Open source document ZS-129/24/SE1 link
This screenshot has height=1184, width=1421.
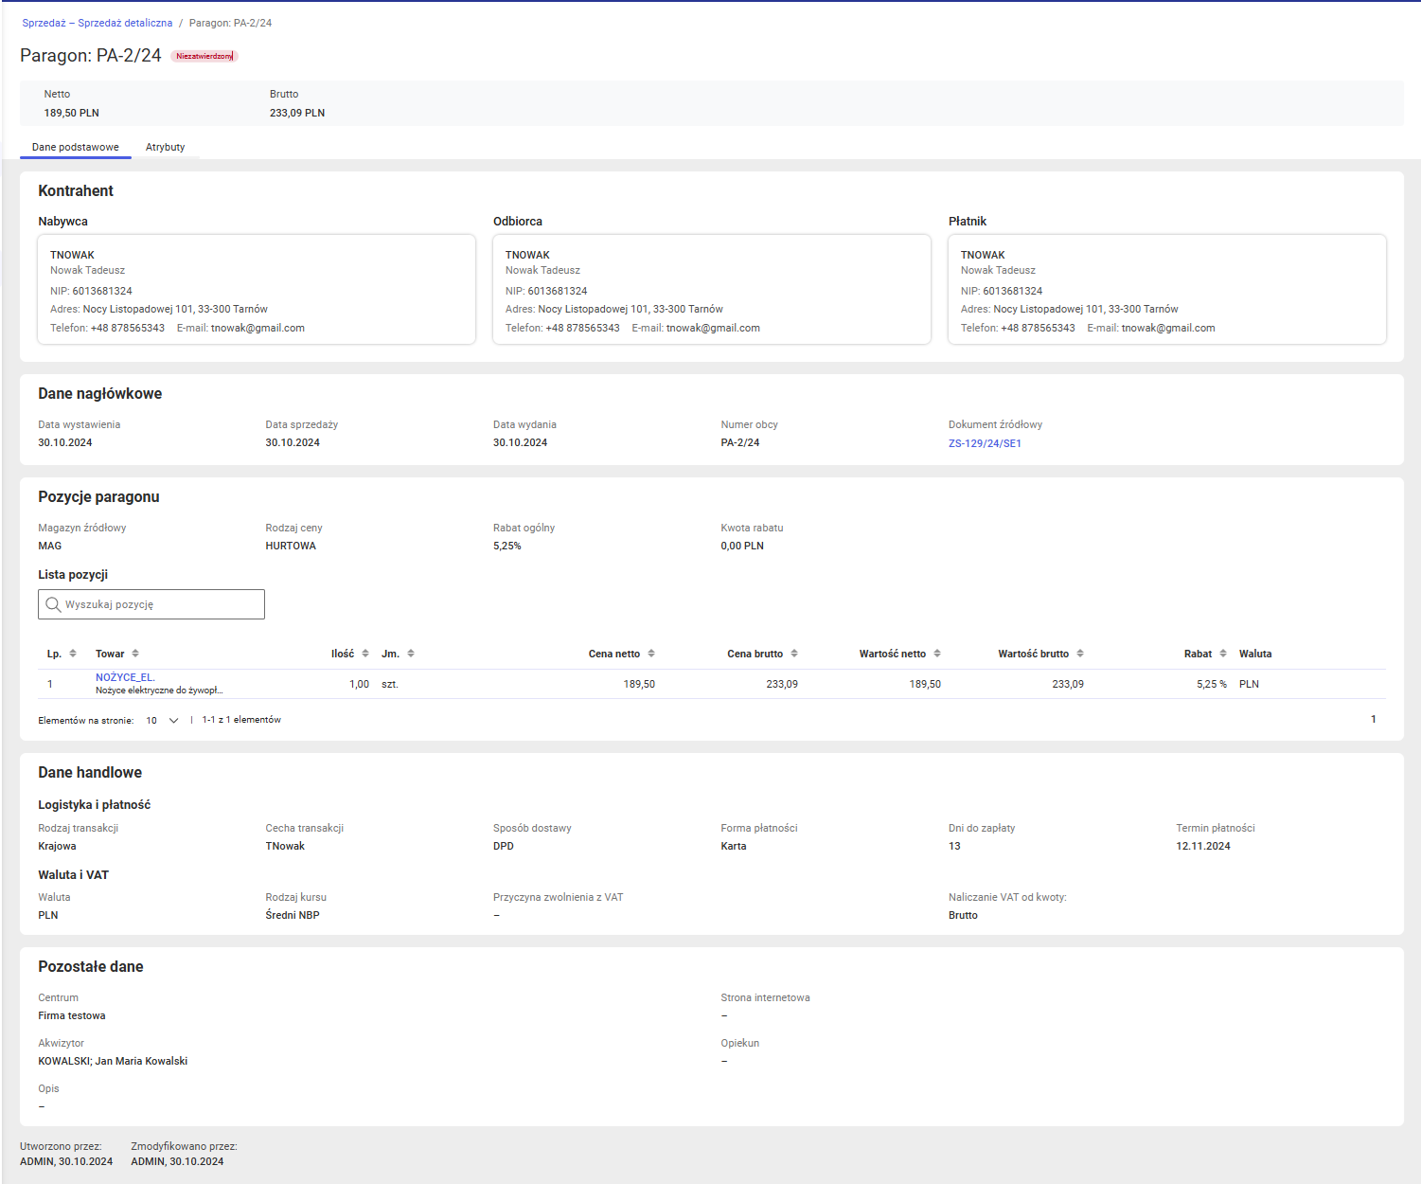pos(985,443)
